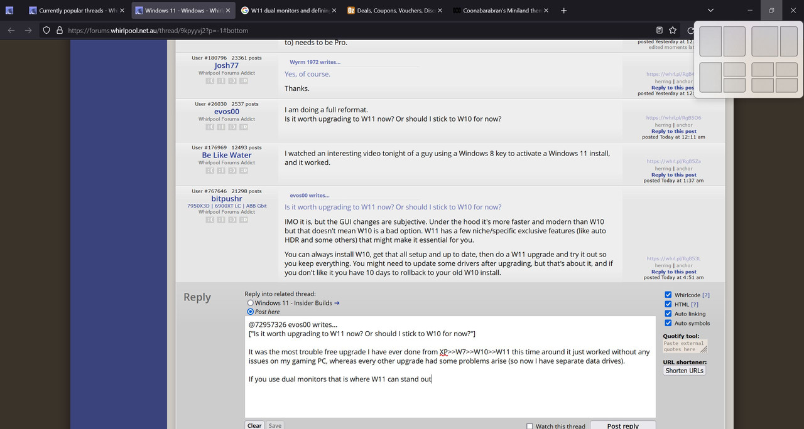
Task: Click 'evos00 writes...' quote link in bitpushr's post
Action: coord(309,195)
